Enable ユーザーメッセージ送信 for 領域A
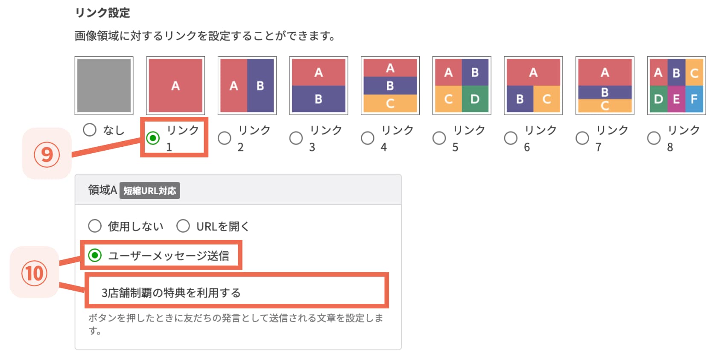The height and width of the screenshot is (361, 713). pyautogui.click(x=95, y=256)
